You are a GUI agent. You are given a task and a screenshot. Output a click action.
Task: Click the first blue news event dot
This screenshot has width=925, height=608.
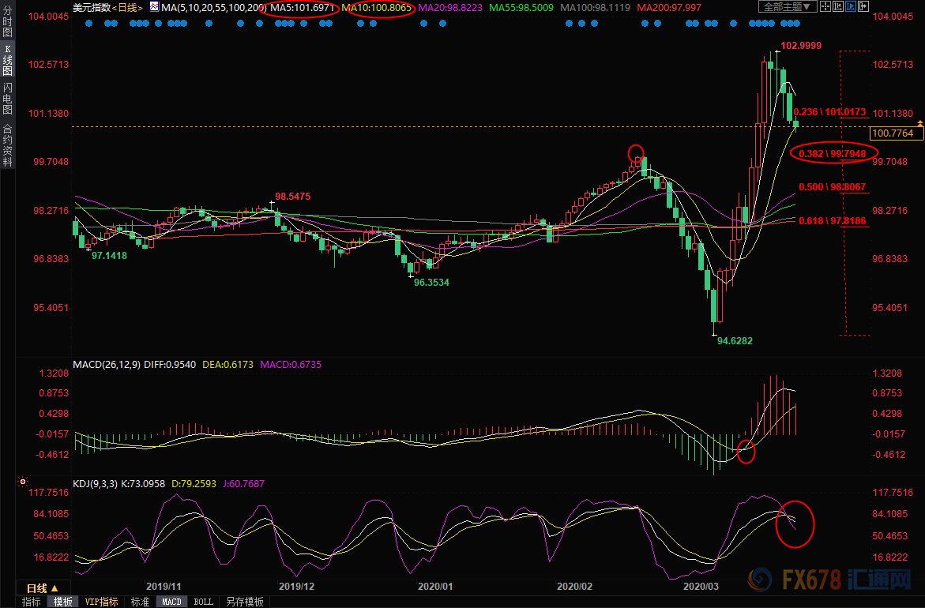pos(88,23)
